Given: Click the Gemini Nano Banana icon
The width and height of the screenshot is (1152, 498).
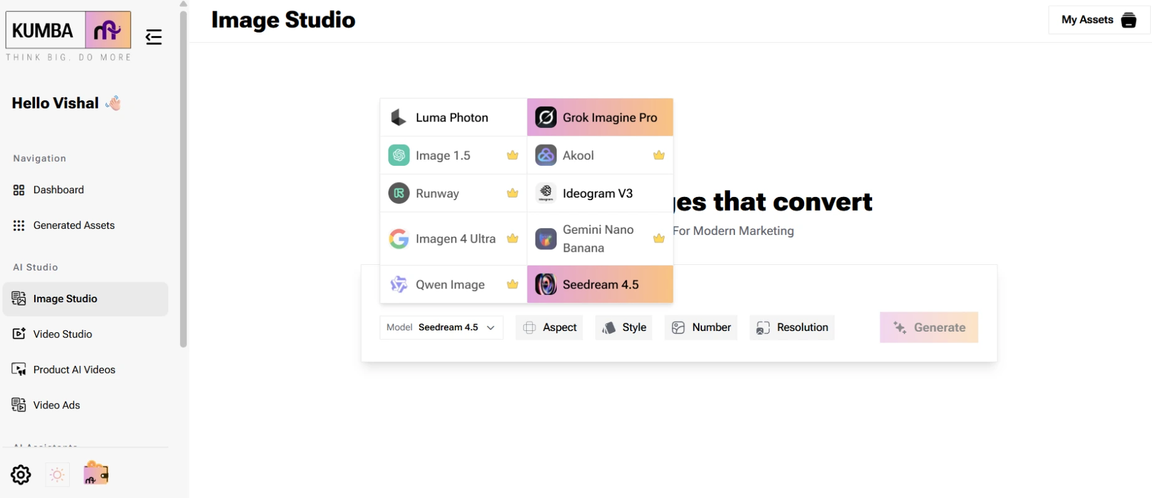Looking at the screenshot, I should 546,239.
